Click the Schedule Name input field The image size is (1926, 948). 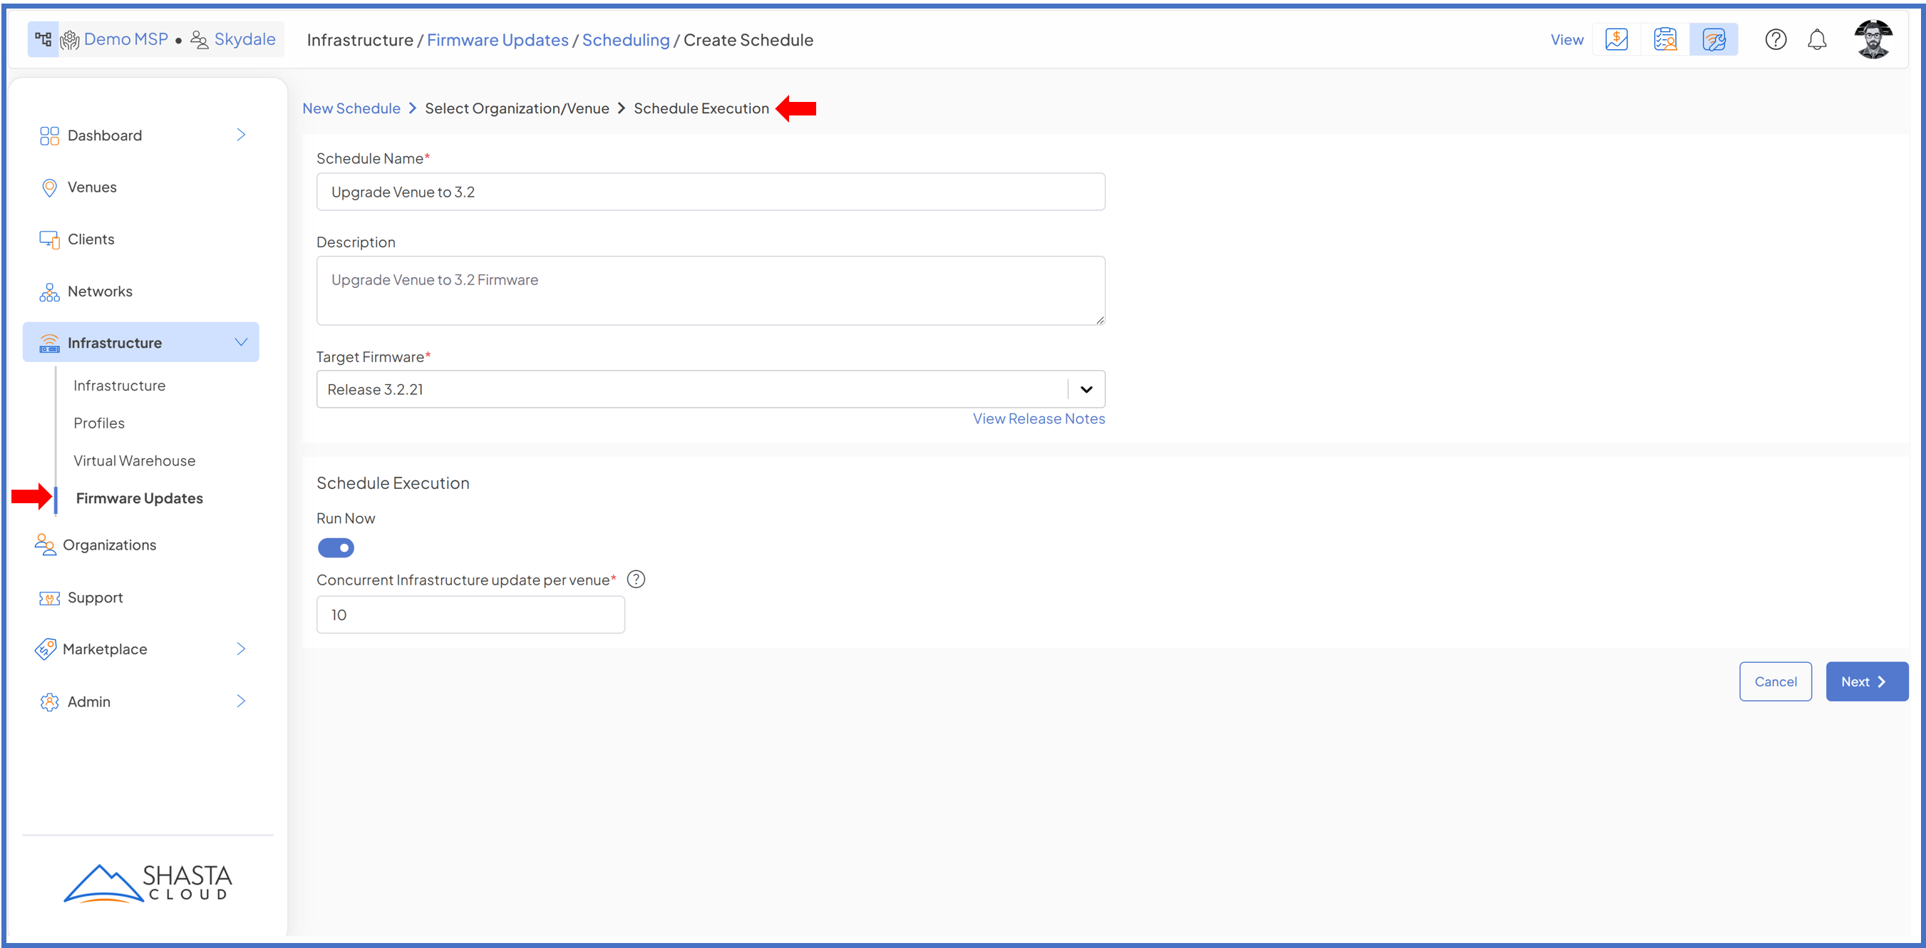709,192
